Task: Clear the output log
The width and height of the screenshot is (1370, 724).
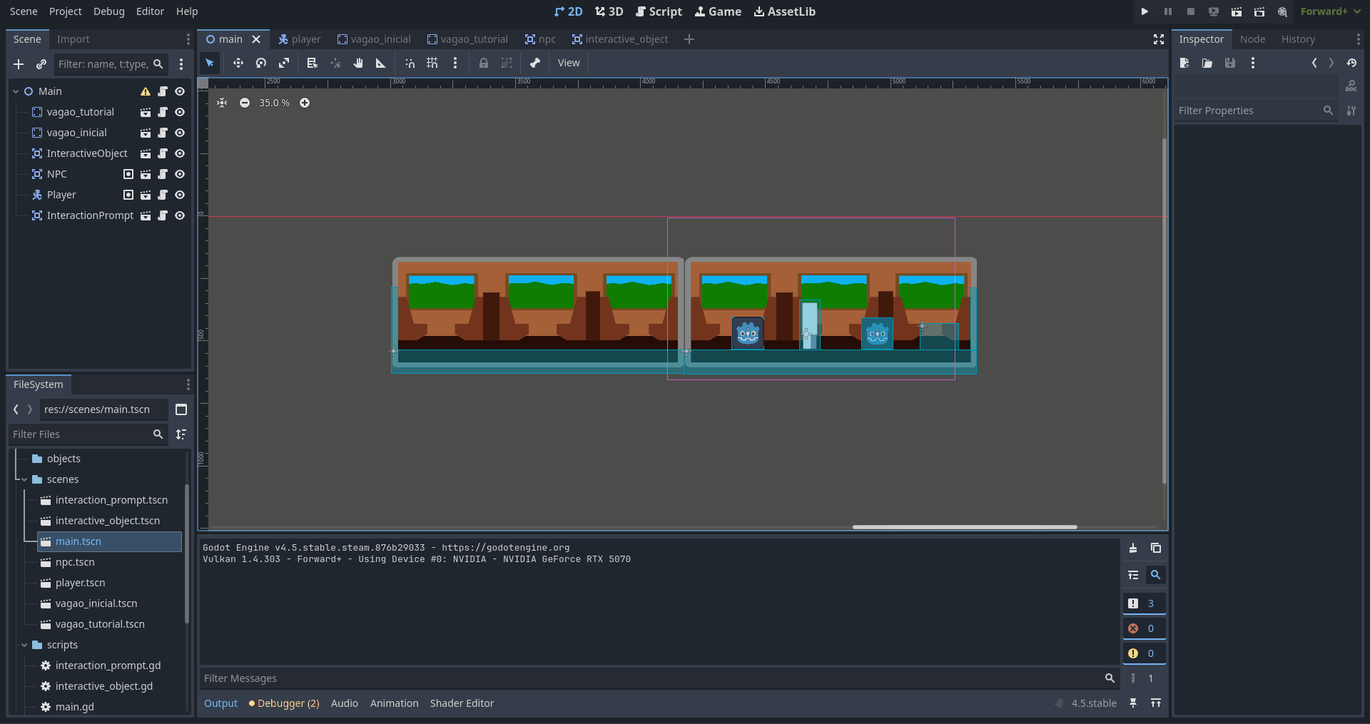Action: [x=1133, y=548]
